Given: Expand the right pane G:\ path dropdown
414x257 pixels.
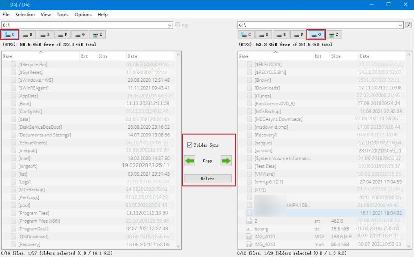Looking at the screenshot, I should [401, 25].
